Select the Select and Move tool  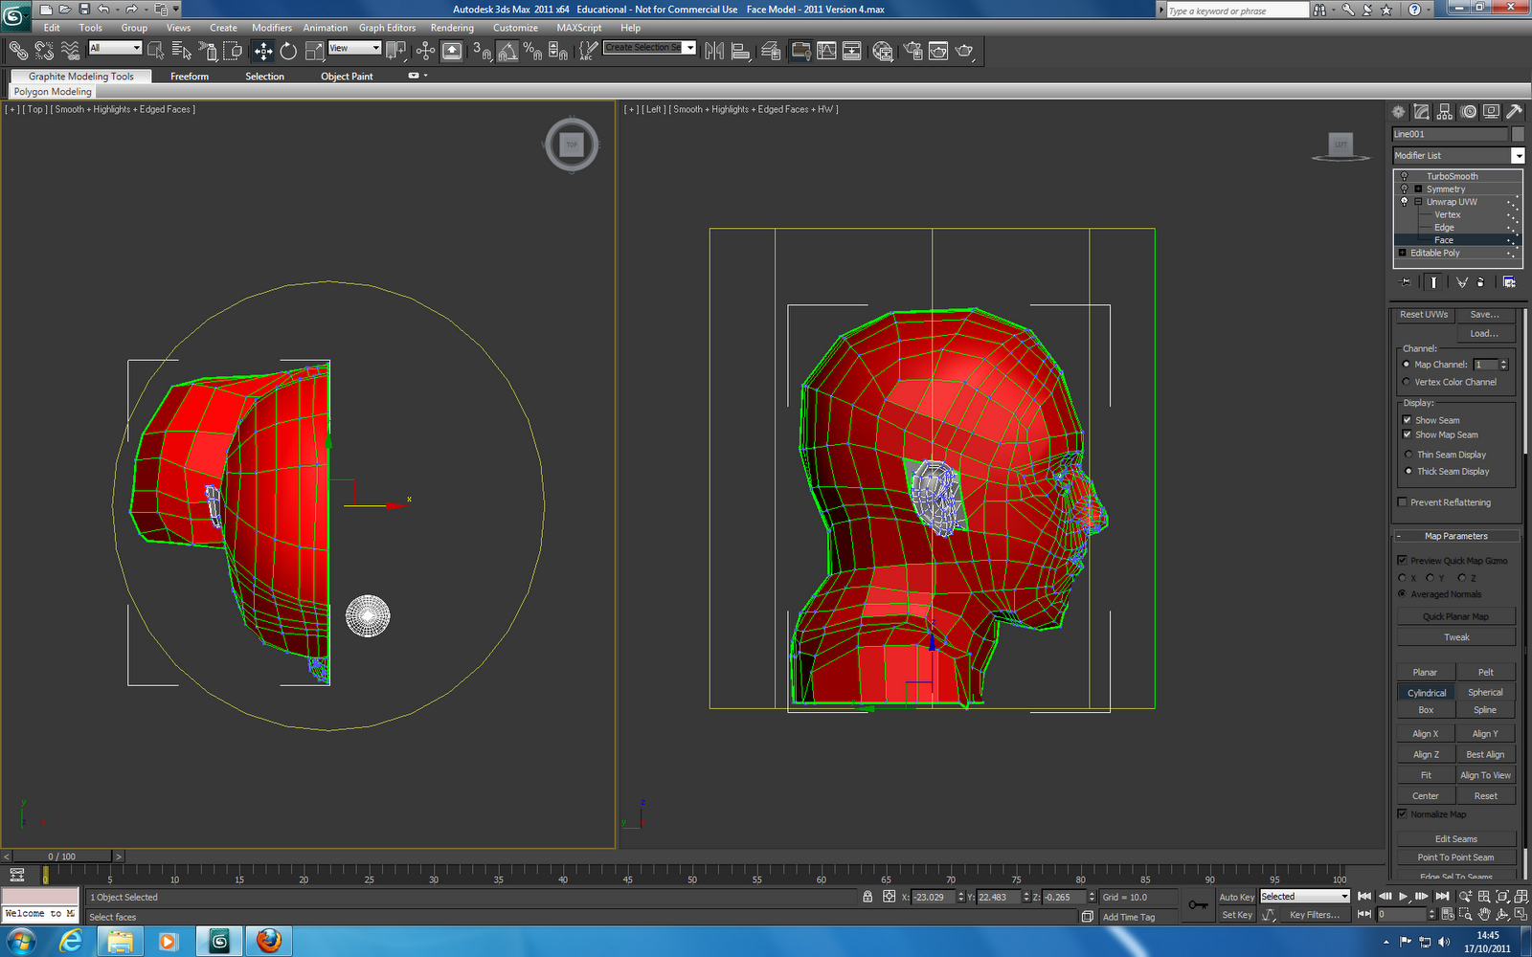click(264, 51)
